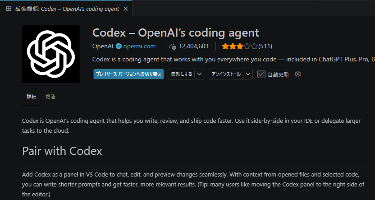Click the install count cloud icon

coord(173,47)
